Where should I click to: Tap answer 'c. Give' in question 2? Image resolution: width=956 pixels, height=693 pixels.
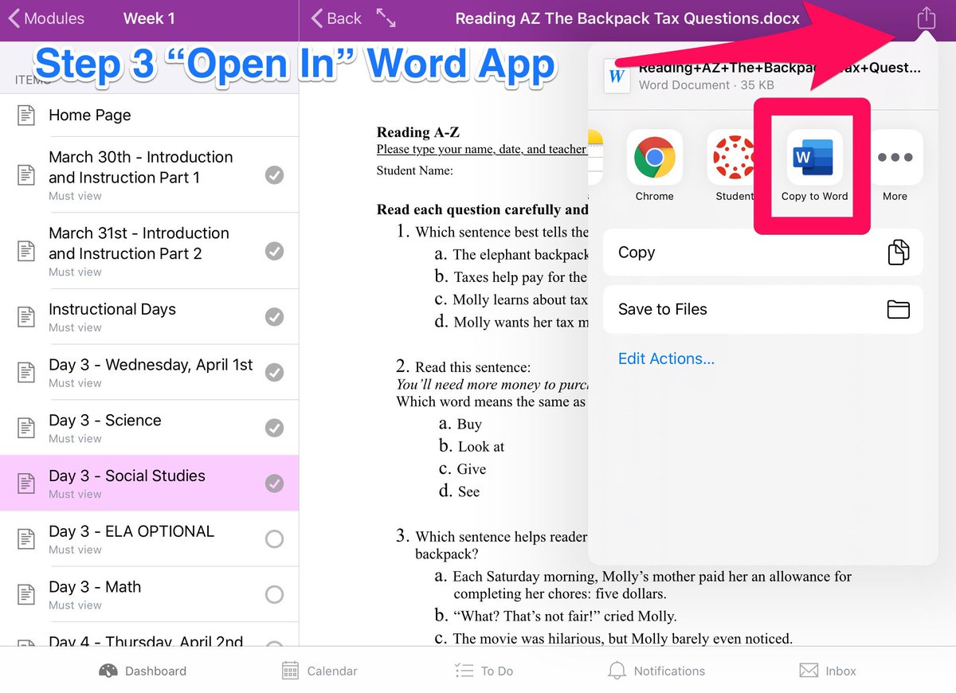click(462, 469)
